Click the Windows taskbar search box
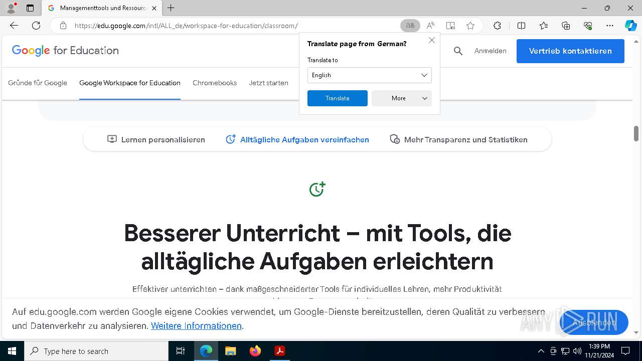Image resolution: width=642 pixels, height=361 pixels. (96, 351)
